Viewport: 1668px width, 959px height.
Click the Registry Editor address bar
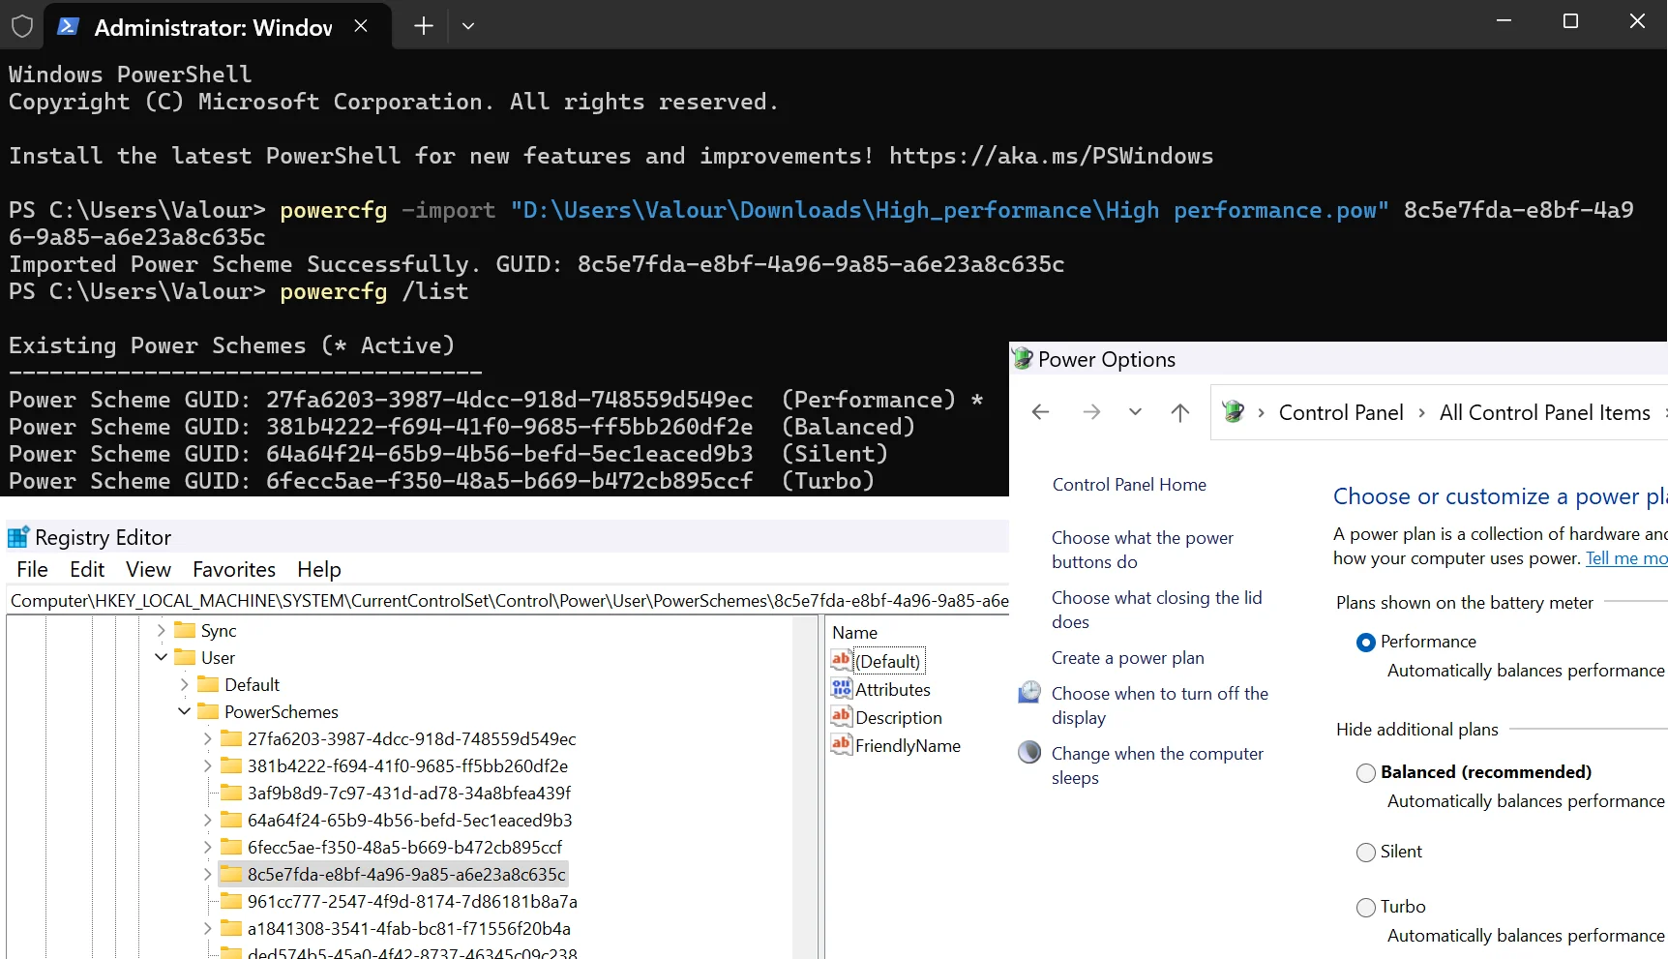[x=509, y=600]
